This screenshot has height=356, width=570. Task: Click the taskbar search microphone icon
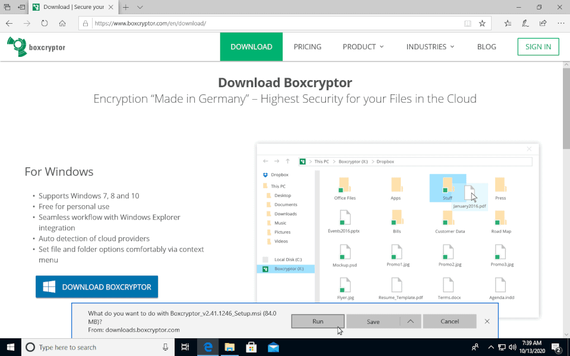click(166, 347)
